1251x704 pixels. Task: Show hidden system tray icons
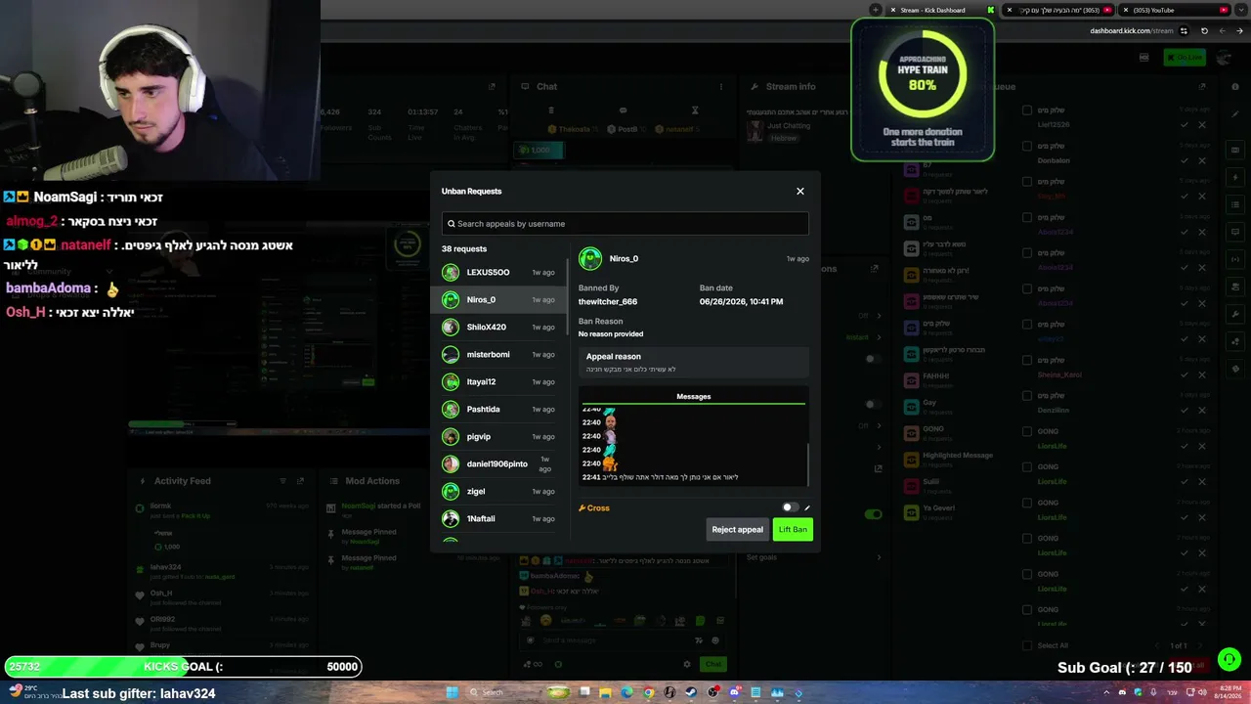coord(1106,692)
